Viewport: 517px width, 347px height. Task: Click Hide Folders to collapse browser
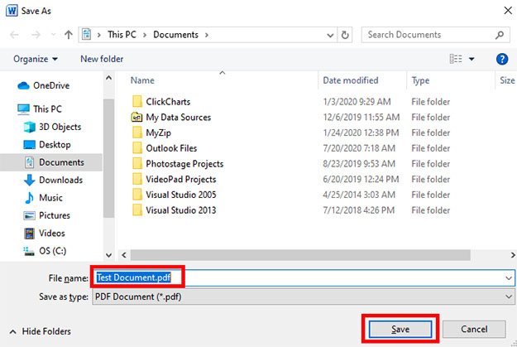click(40, 331)
